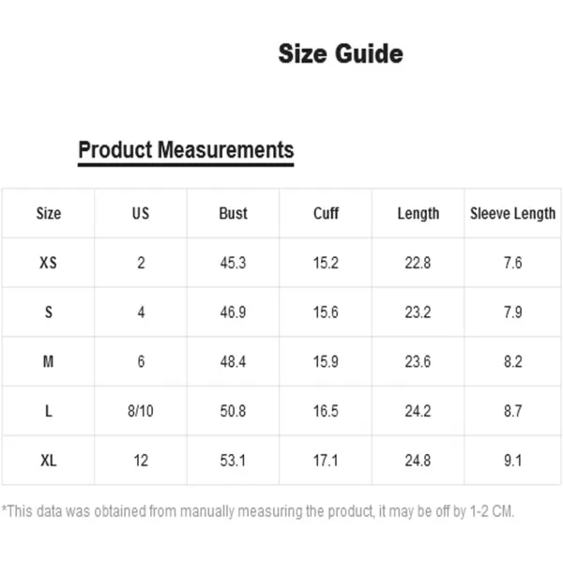Select the US size 12 cell

coord(141,461)
